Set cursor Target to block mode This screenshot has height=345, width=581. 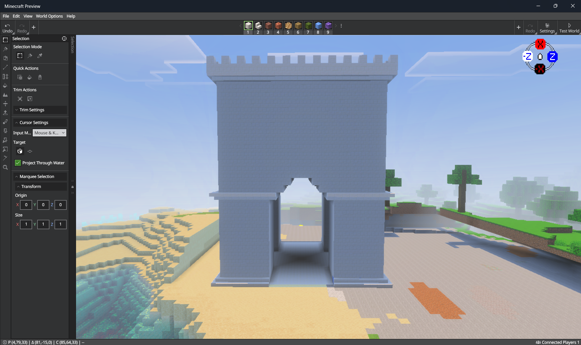point(20,151)
